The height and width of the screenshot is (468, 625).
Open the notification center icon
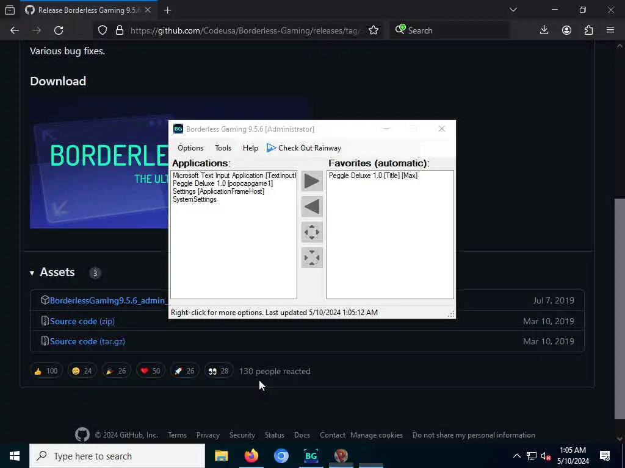(x=605, y=456)
